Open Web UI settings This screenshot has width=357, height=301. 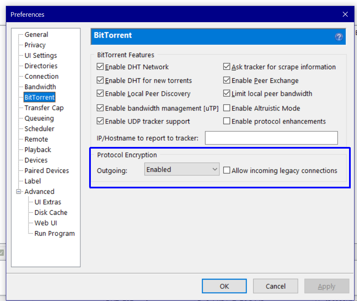pos(46,223)
